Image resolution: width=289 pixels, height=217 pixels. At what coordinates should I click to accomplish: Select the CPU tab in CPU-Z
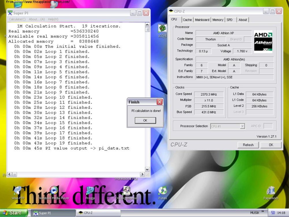174,19
